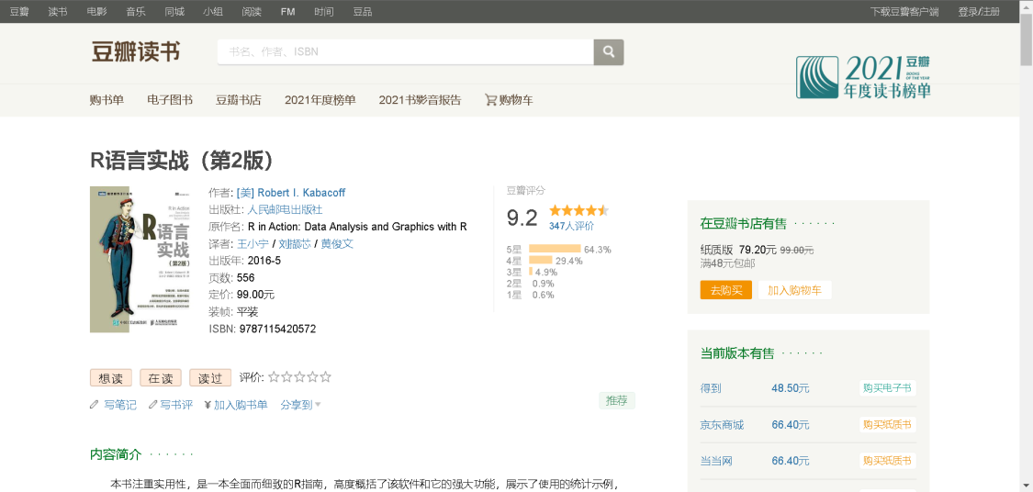Go to 电子图书 tab
1033x492 pixels.
tap(170, 100)
